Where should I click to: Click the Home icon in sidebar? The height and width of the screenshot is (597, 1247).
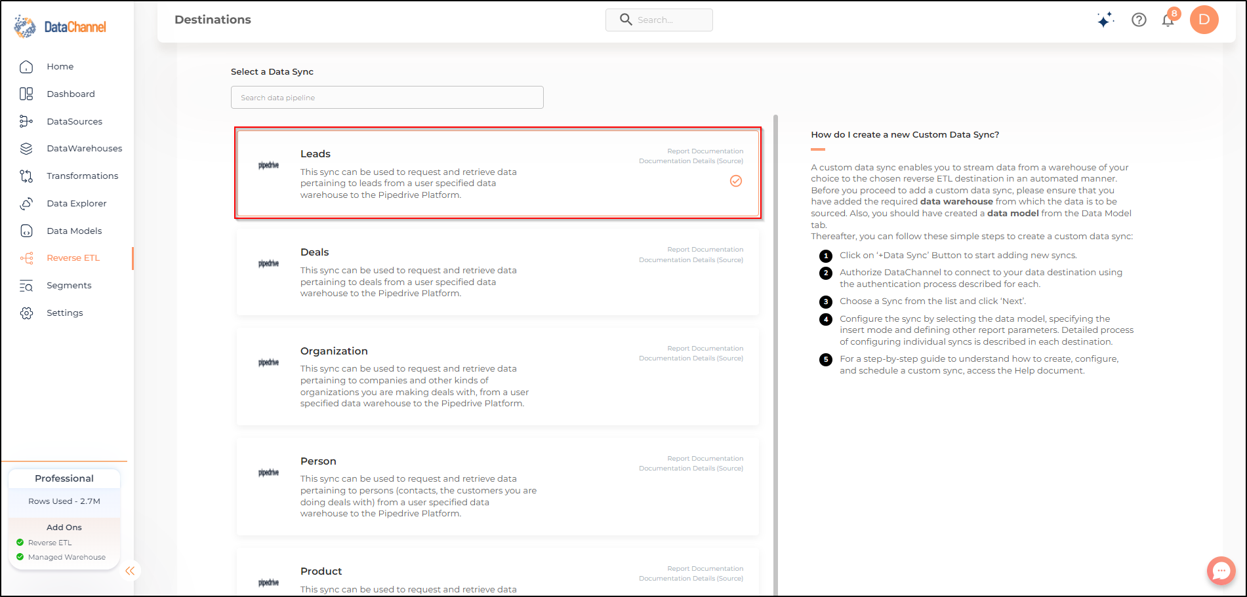pos(26,67)
